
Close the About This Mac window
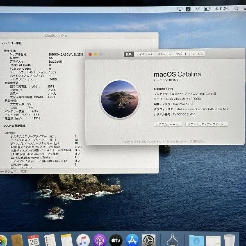coord(90,54)
